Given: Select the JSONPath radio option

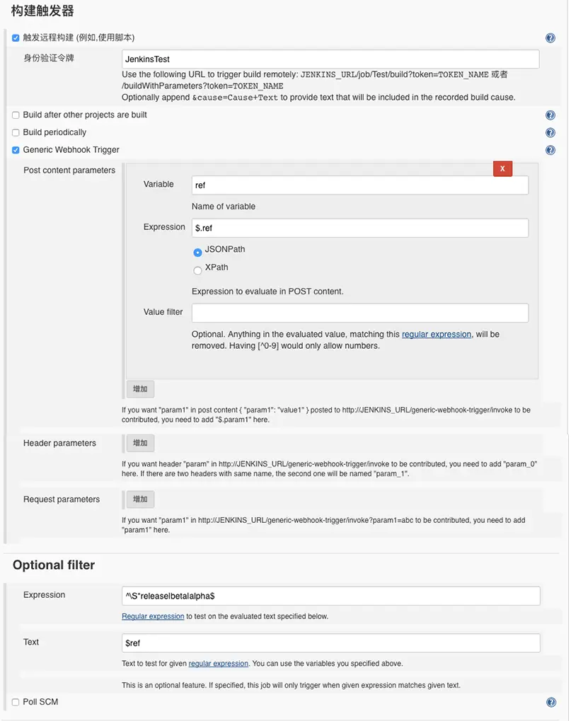Looking at the screenshot, I should pos(197,253).
